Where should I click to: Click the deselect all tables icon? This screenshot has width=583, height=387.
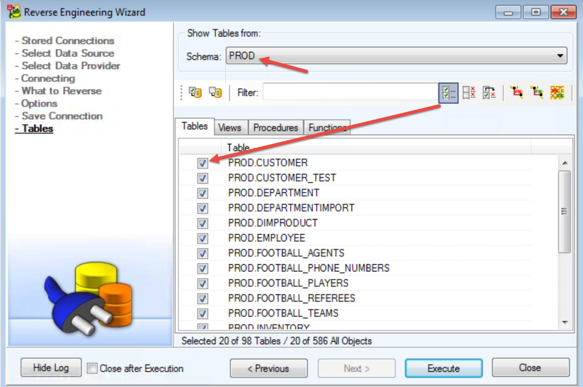[x=469, y=93]
